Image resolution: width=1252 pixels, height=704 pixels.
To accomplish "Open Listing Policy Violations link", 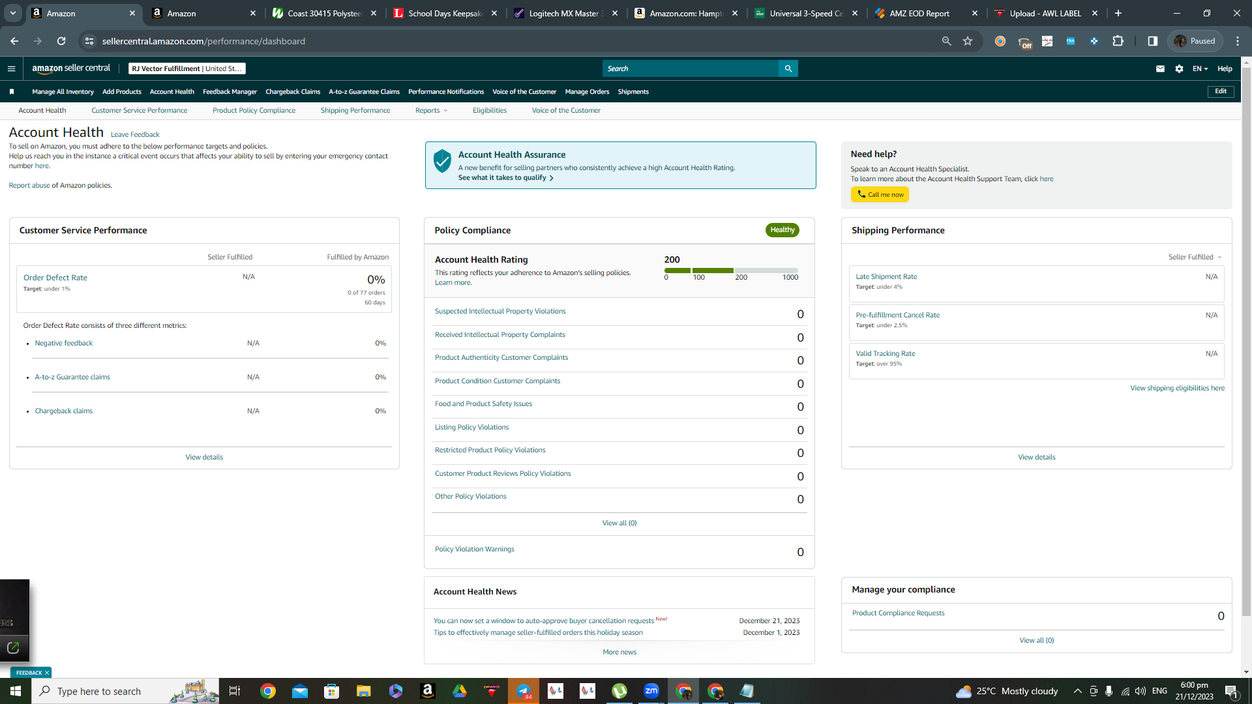I will click(x=471, y=428).
